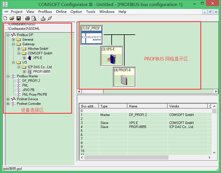Viewport: 221px width, 173px height.
Task: Collapse the I/O folder node
Action: pos(13,62)
